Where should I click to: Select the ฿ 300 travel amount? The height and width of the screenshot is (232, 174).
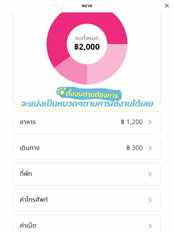135,148
